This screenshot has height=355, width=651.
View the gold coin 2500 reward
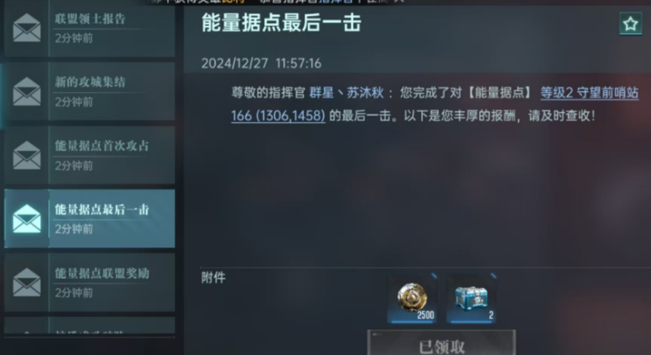[x=412, y=299]
